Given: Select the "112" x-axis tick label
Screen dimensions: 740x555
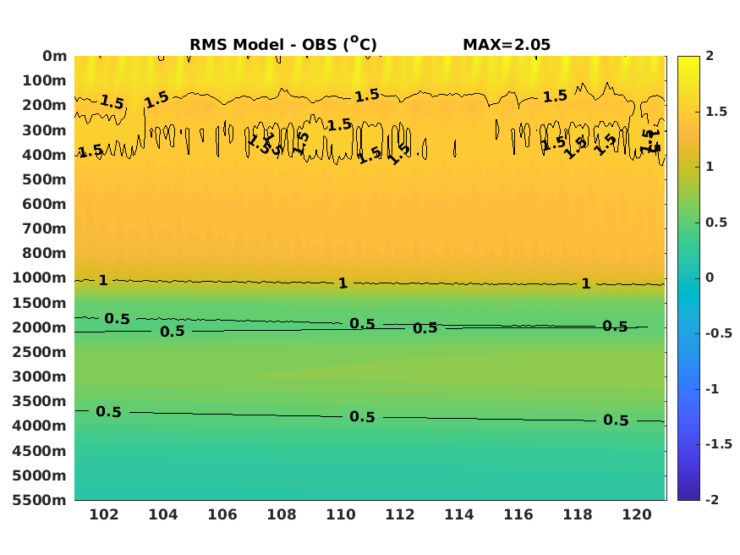Looking at the screenshot, I should click(x=400, y=514).
